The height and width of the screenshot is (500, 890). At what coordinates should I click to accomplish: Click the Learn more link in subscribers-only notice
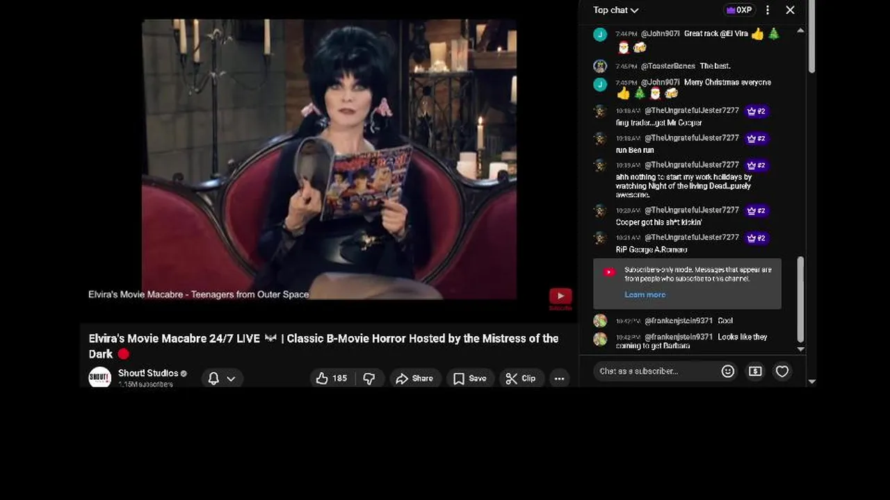[645, 294]
